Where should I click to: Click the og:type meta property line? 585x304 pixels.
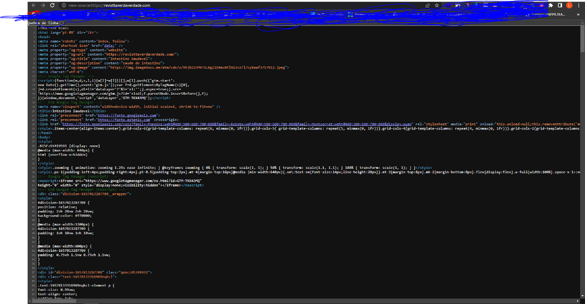pyautogui.click(x=82, y=50)
